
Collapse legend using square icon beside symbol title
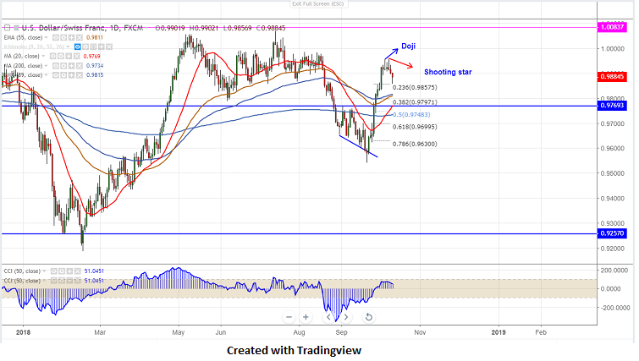tap(7, 28)
